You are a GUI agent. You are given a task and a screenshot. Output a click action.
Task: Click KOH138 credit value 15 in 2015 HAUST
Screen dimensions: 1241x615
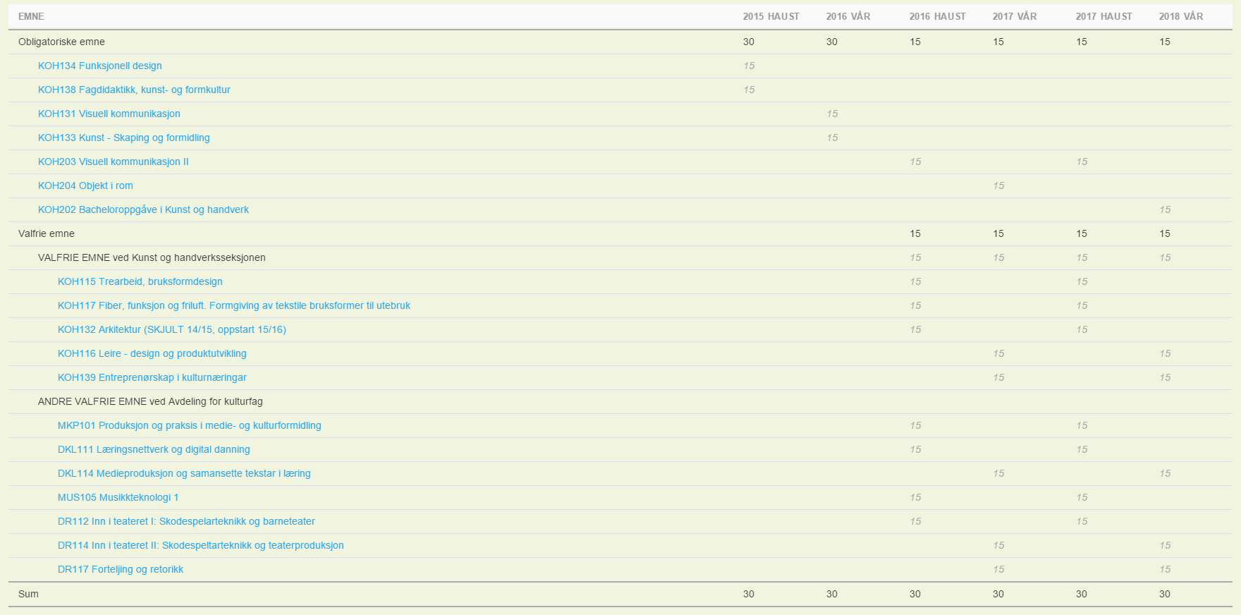click(749, 90)
